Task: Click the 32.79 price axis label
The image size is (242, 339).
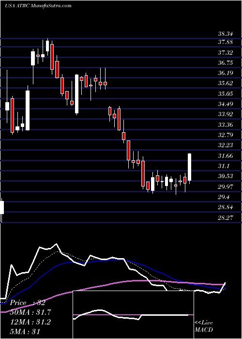Action: pyautogui.click(x=226, y=135)
